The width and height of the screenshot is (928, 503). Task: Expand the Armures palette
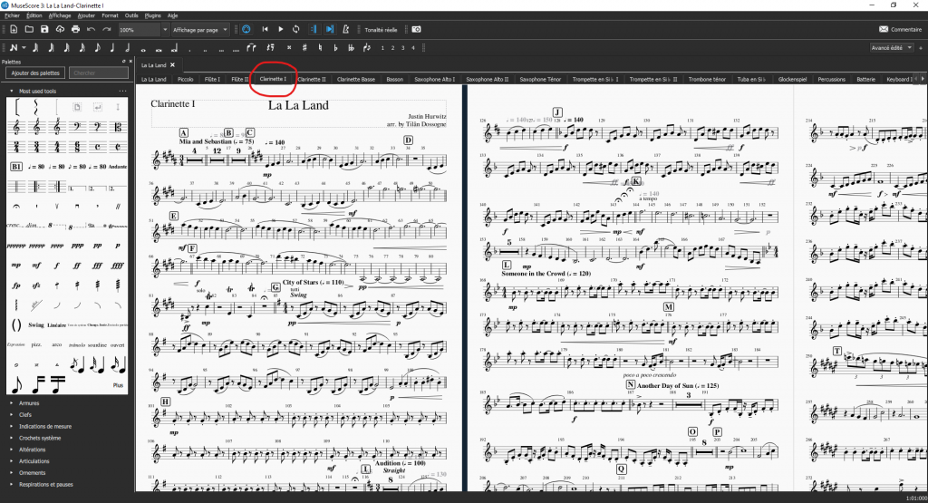pyautogui.click(x=11, y=403)
